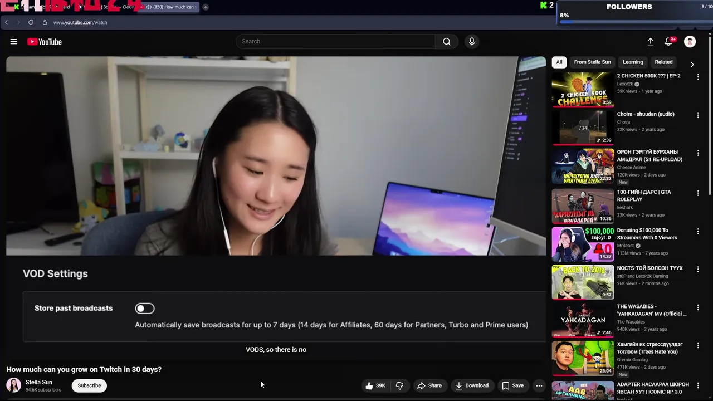Open more actions ellipsis under video

pyautogui.click(x=539, y=385)
